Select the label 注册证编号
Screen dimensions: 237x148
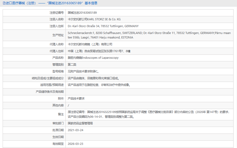point(57,13)
